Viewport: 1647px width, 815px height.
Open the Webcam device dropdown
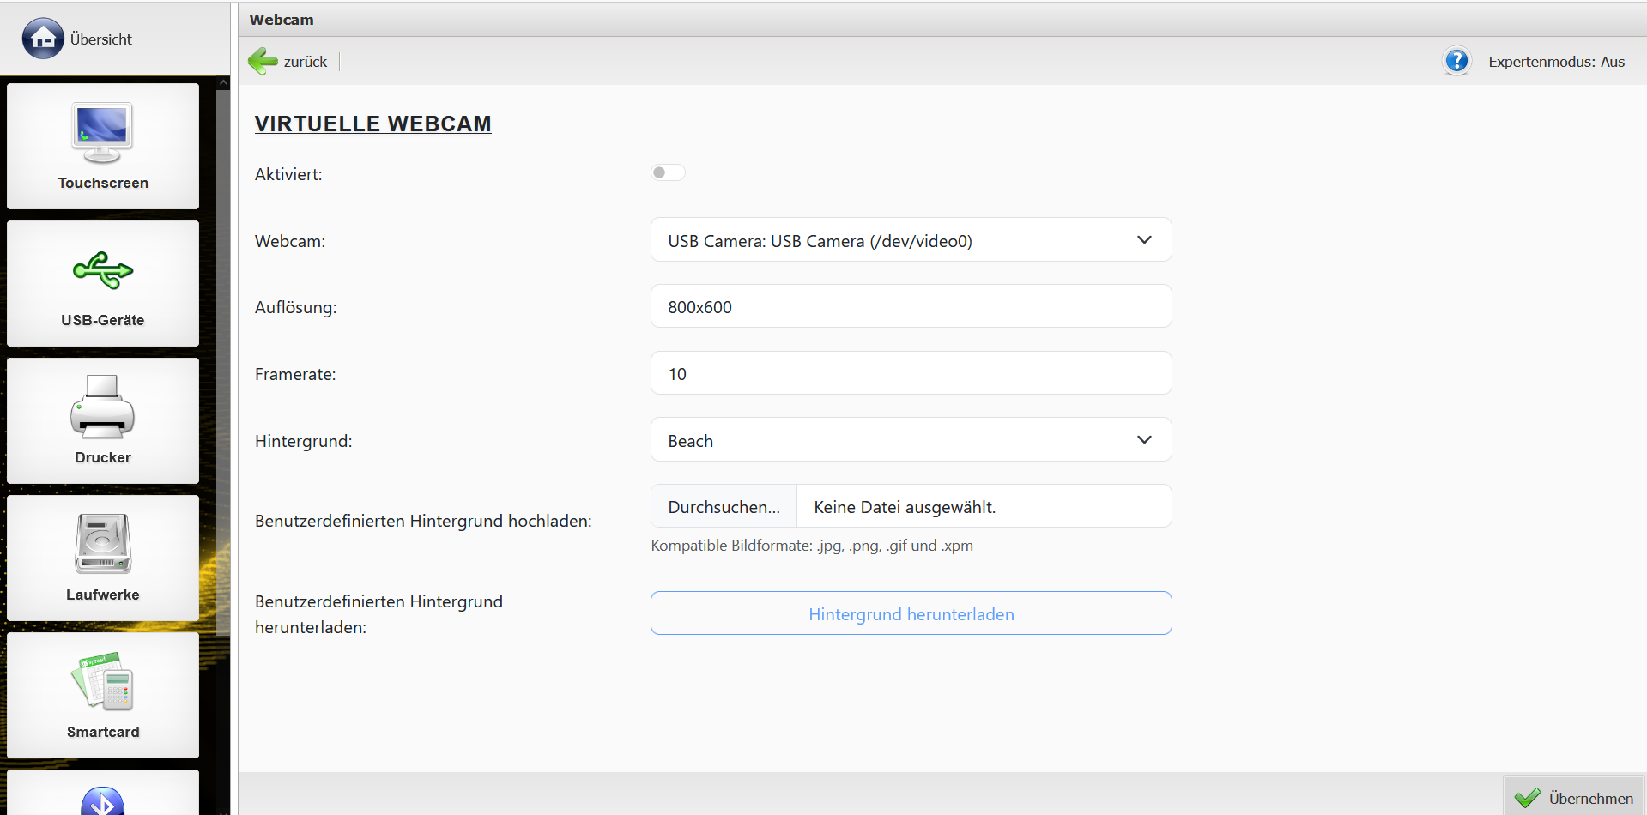coord(911,240)
